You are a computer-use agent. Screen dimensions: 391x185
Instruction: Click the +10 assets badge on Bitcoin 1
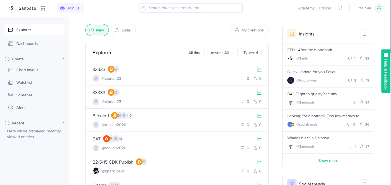click(x=129, y=116)
